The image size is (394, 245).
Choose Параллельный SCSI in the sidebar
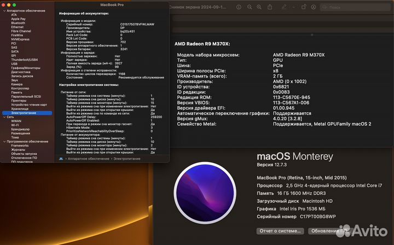(x=26, y=97)
